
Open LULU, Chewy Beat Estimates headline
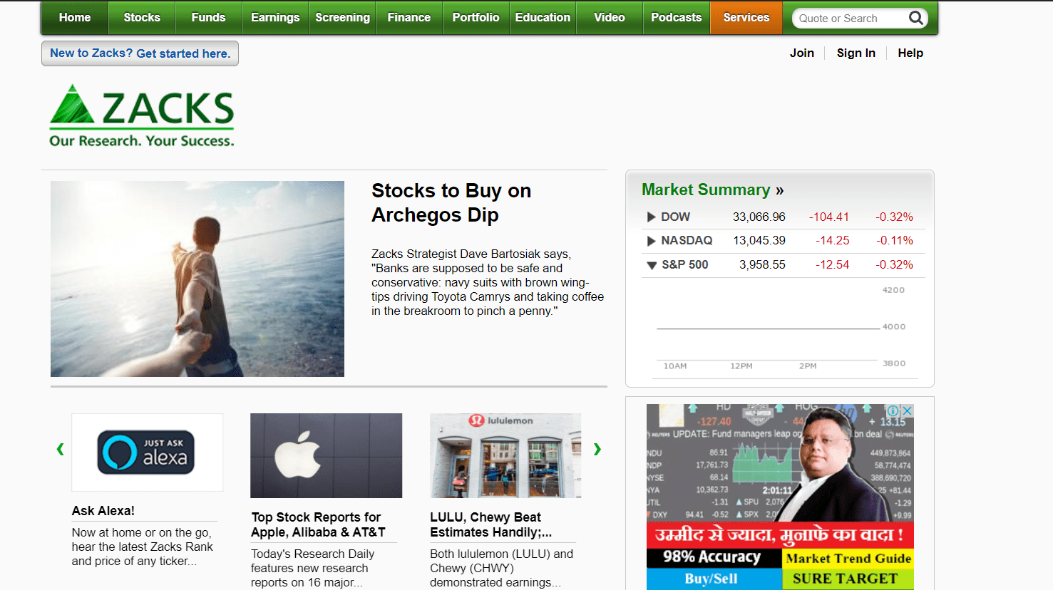(490, 524)
